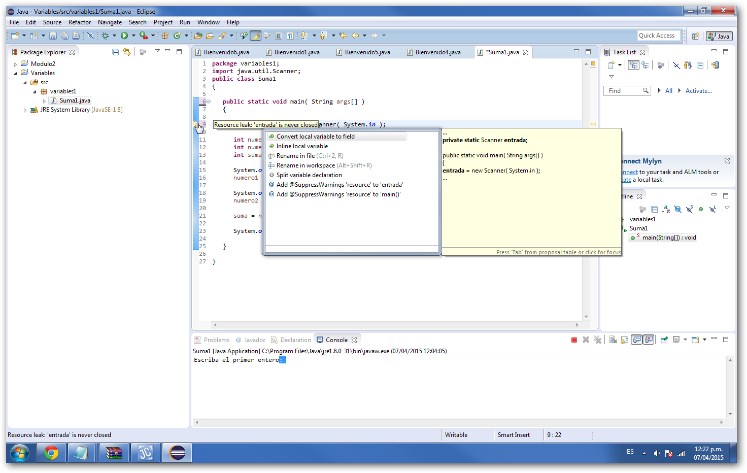Open the Package Explorer view menu
The image size is (747, 473).
tap(157, 51)
